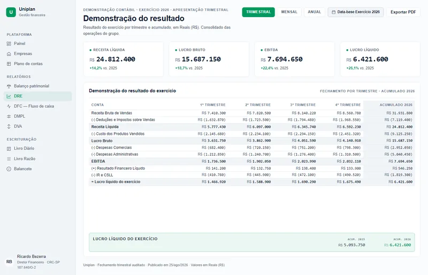Select the Lucro líquido do exercício row label
This screenshot has width=428, height=275.
(116, 182)
